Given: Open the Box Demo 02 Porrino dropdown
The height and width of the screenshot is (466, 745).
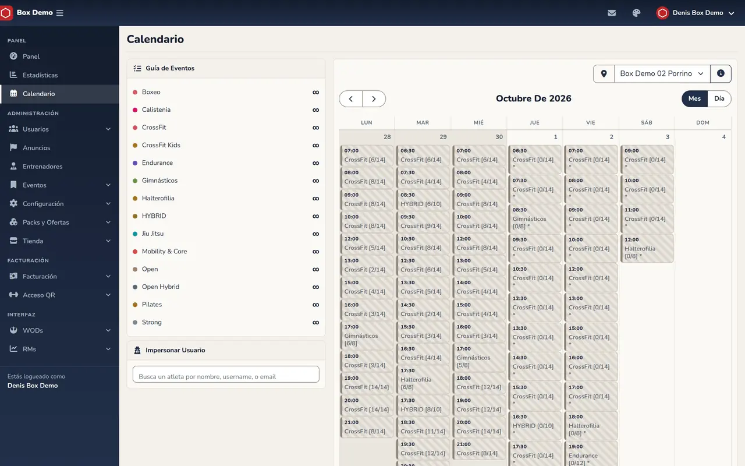Looking at the screenshot, I should point(662,73).
